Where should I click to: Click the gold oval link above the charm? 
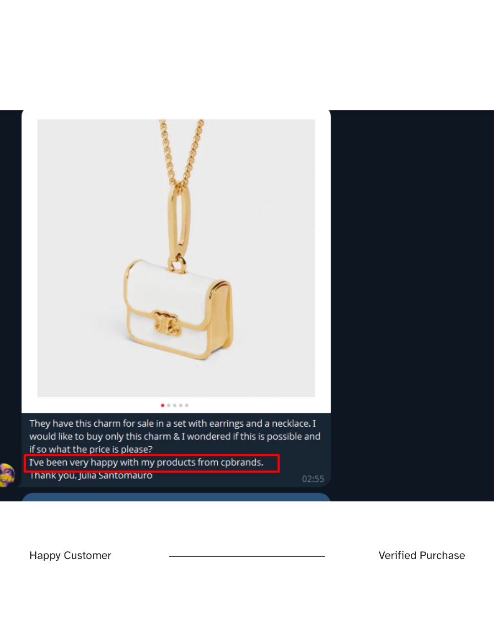(179, 222)
